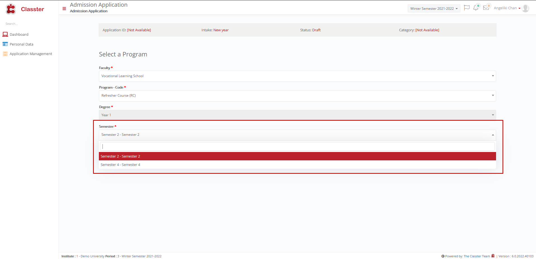536x259 pixels.
Task: Open Application Management from sidebar
Action: [x=31, y=54]
